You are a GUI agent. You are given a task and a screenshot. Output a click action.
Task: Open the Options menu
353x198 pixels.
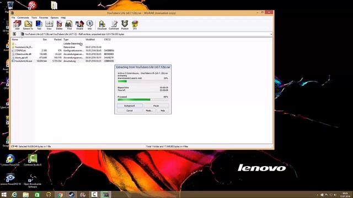click(55, 18)
